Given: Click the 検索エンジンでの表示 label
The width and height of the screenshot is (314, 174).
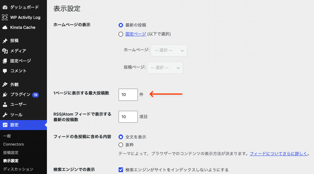Looking at the screenshot, I should (74, 170).
